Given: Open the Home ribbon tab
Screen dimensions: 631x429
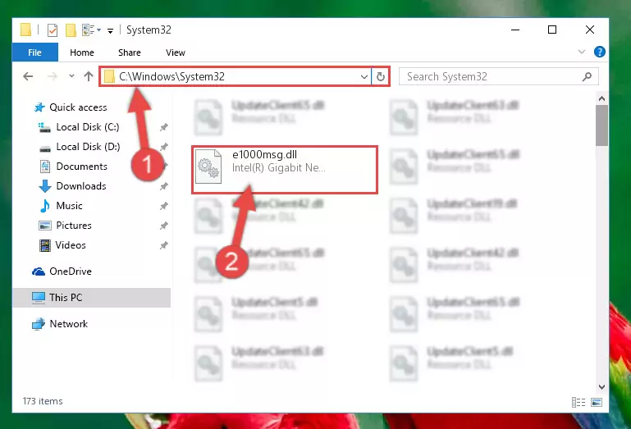Looking at the screenshot, I should pyautogui.click(x=82, y=52).
